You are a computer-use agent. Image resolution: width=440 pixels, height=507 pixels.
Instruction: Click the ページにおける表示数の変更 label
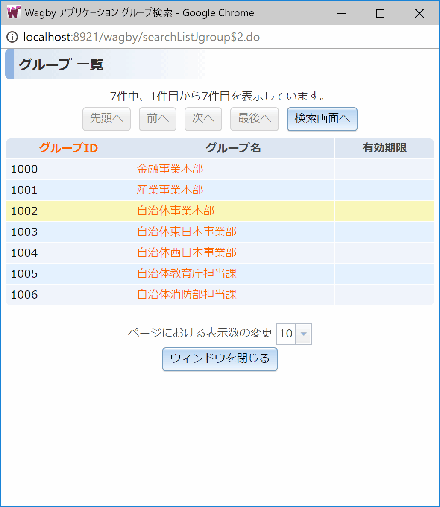pos(200,333)
